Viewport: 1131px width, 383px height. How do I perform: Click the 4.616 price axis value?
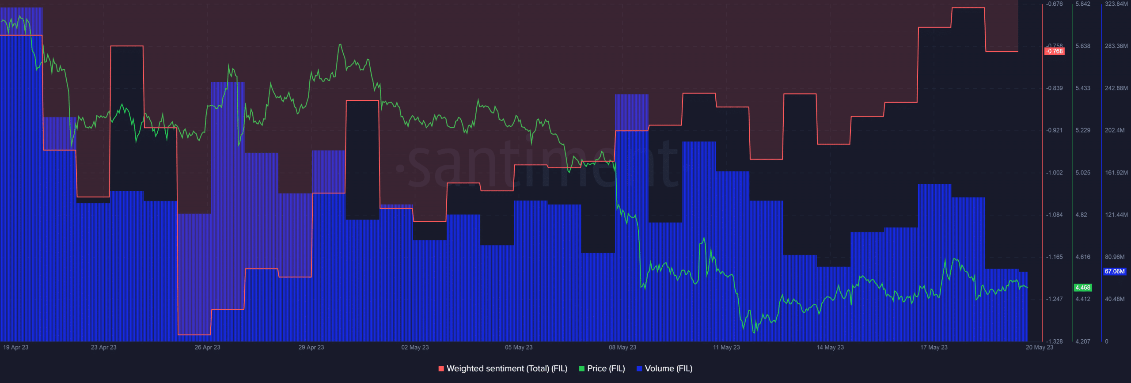tap(1083, 257)
